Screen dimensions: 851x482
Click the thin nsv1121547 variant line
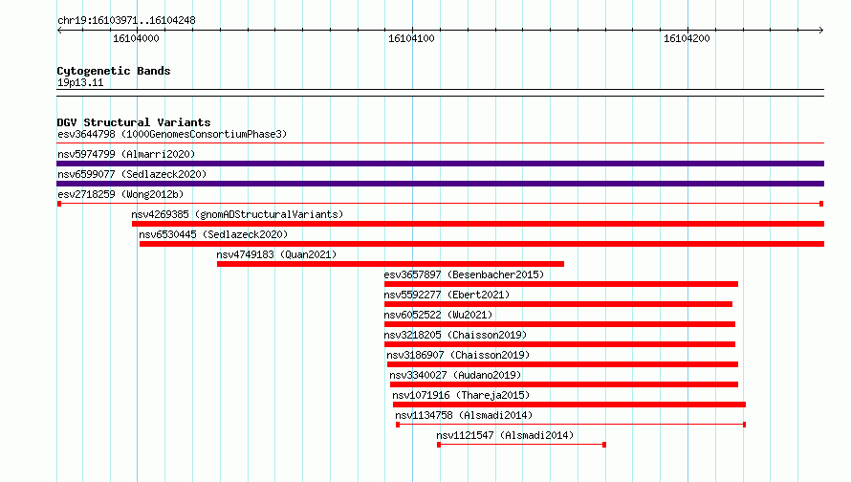pos(521,445)
